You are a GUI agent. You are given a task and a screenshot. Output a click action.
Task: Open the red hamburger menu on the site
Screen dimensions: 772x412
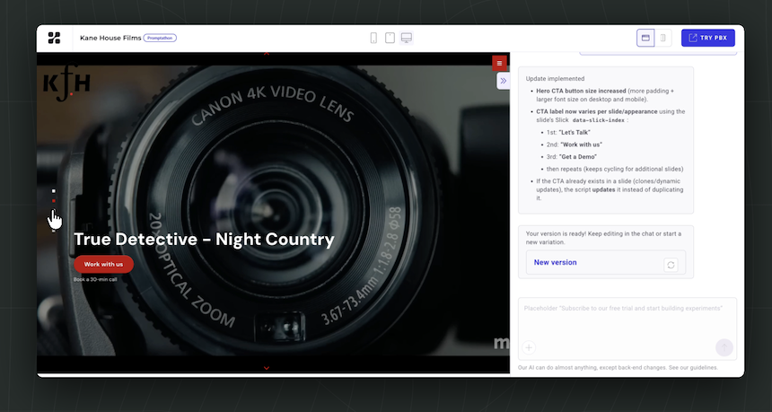499,63
